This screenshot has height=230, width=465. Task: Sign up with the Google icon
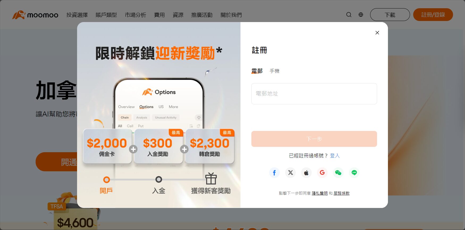[x=322, y=173]
